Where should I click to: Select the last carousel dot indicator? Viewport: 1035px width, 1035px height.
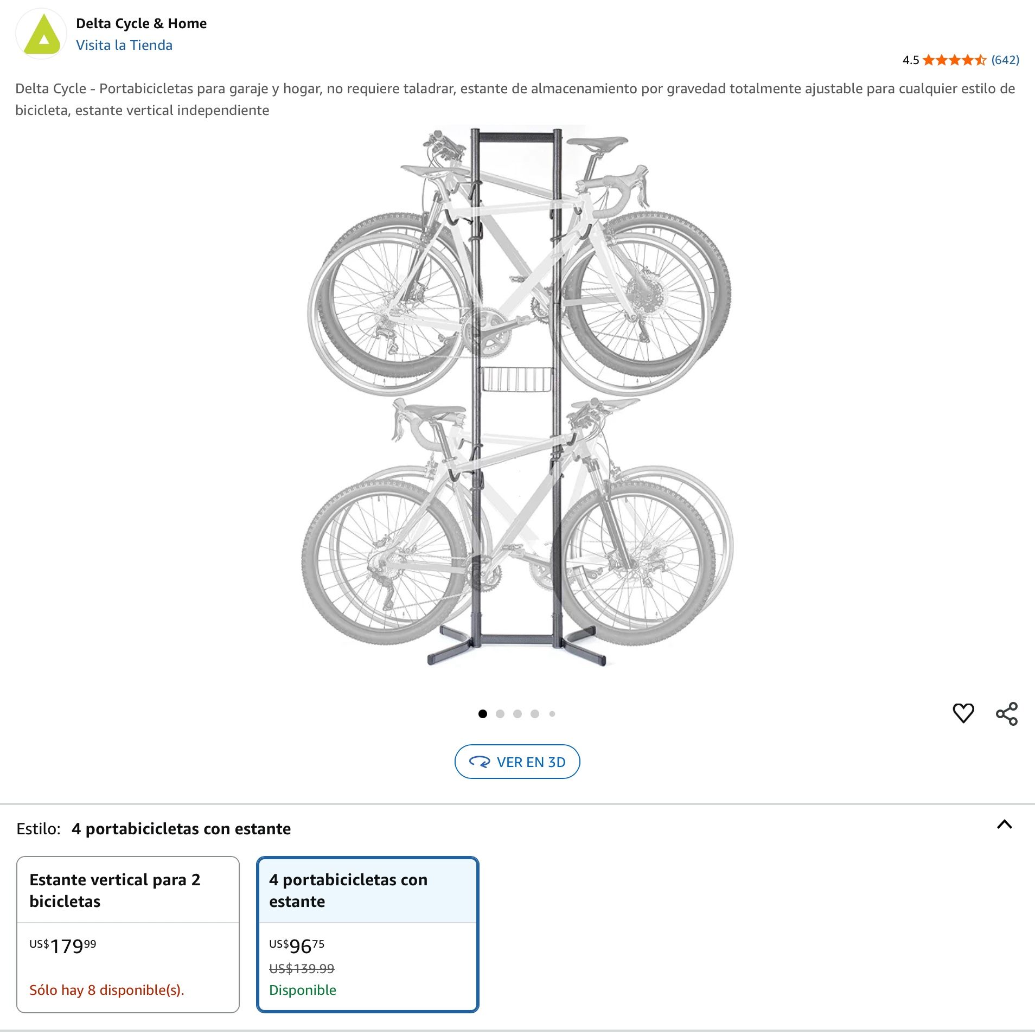tap(552, 713)
